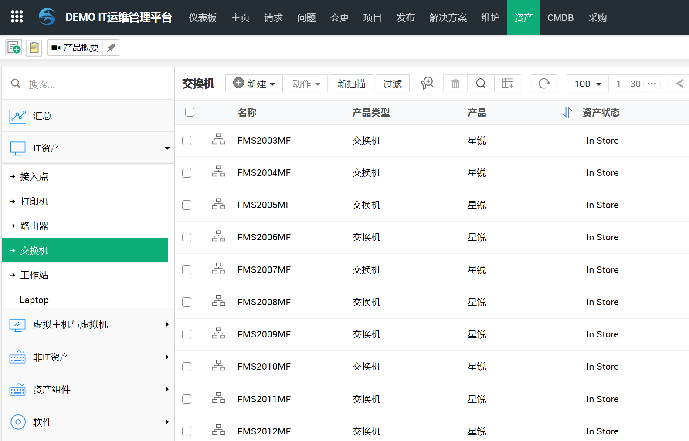Open the clipboard notes icon

pos(34,47)
